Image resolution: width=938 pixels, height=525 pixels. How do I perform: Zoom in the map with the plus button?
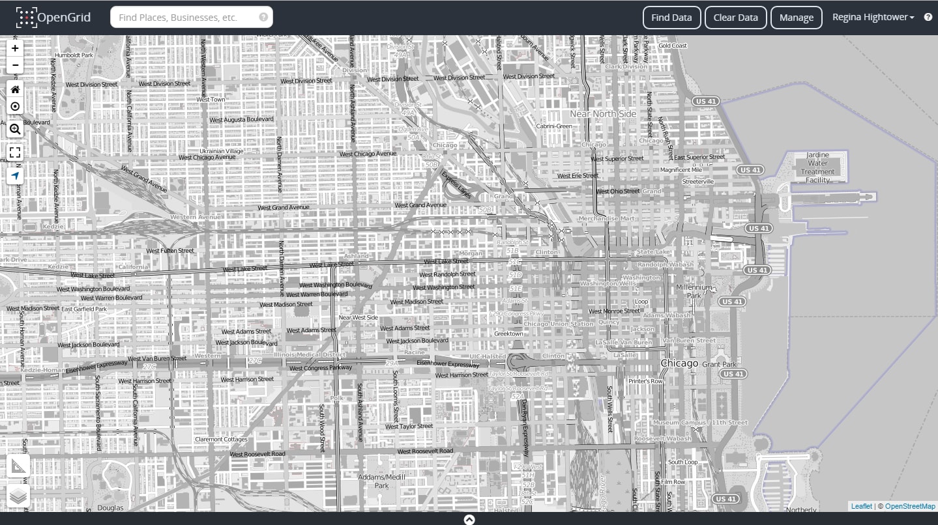[x=15, y=48]
